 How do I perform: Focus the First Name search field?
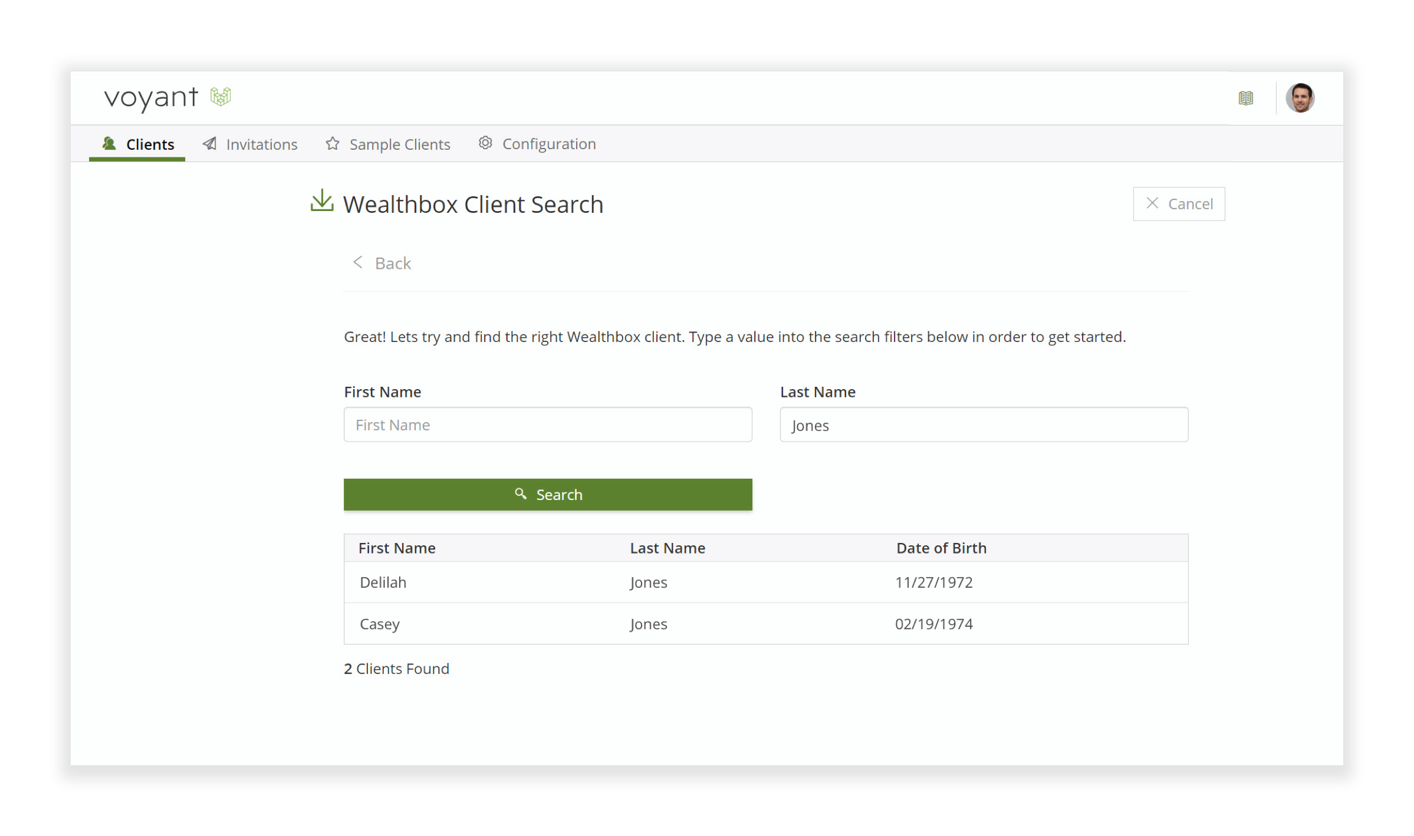pos(548,424)
